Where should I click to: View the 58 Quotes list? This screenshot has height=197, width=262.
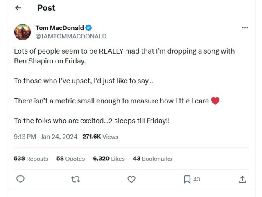click(x=70, y=159)
